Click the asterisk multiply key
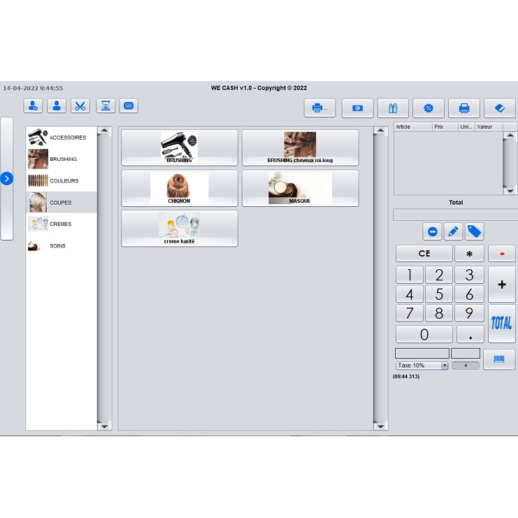 click(469, 253)
